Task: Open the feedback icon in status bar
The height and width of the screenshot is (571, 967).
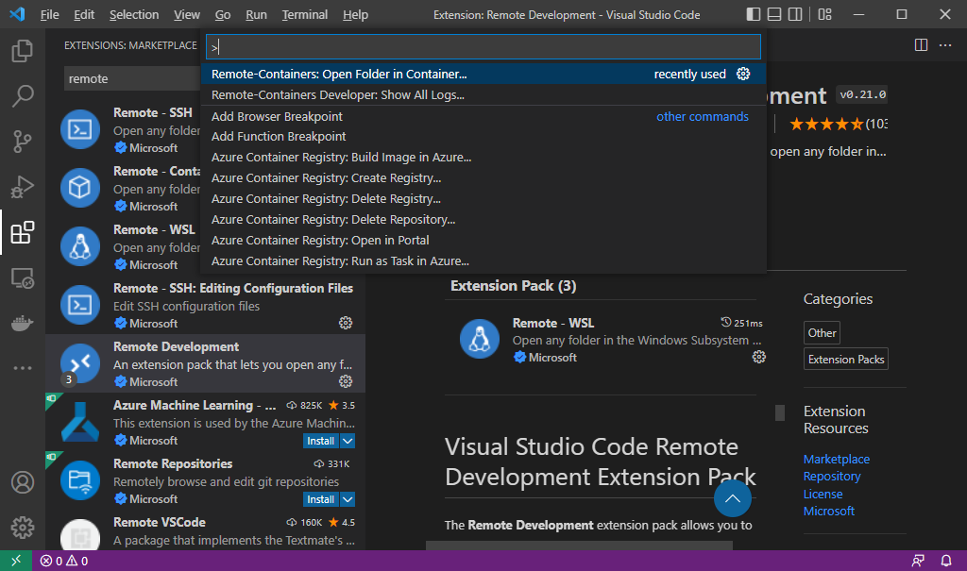Action: click(918, 561)
